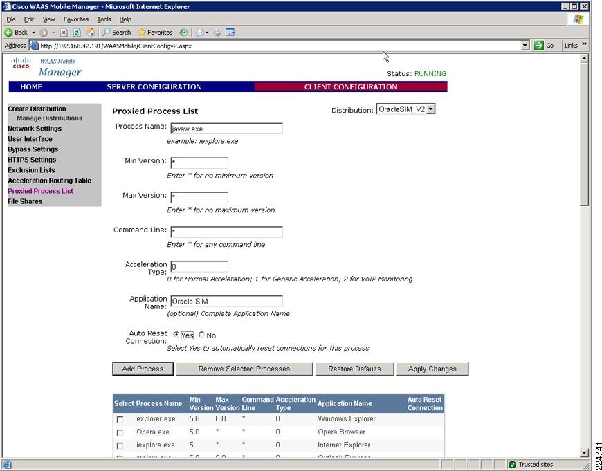Click the Go button
Image resolution: width=602 pixels, height=471 pixels.
(545, 46)
